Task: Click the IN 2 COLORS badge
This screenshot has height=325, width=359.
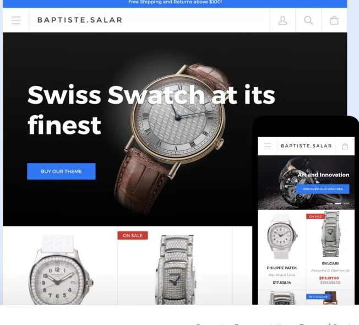Action: point(318,296)
